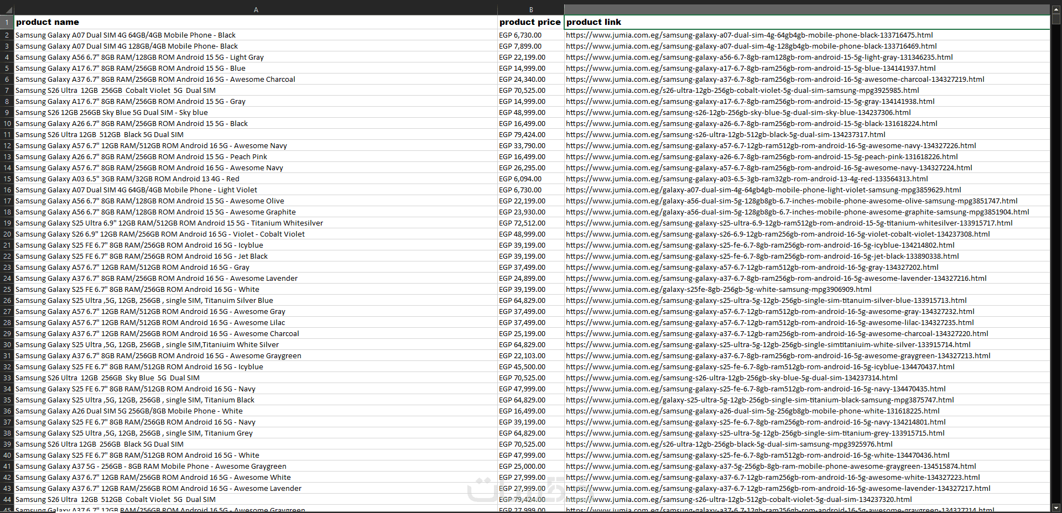Select the S25 Ultra Titanium Grey name cell

[x=256, y=433]
